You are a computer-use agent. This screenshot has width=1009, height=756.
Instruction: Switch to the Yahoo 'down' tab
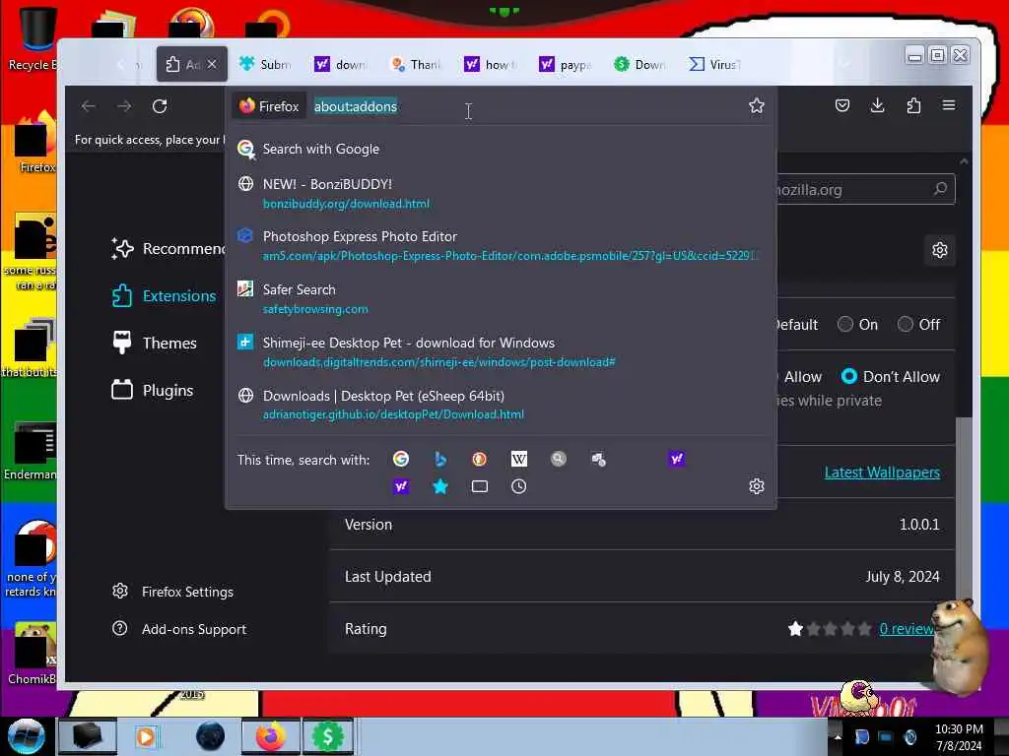coord(341,64)
